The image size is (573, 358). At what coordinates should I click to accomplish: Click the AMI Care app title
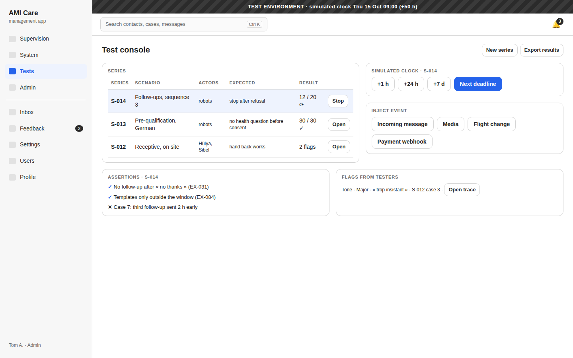pos(23,13)
